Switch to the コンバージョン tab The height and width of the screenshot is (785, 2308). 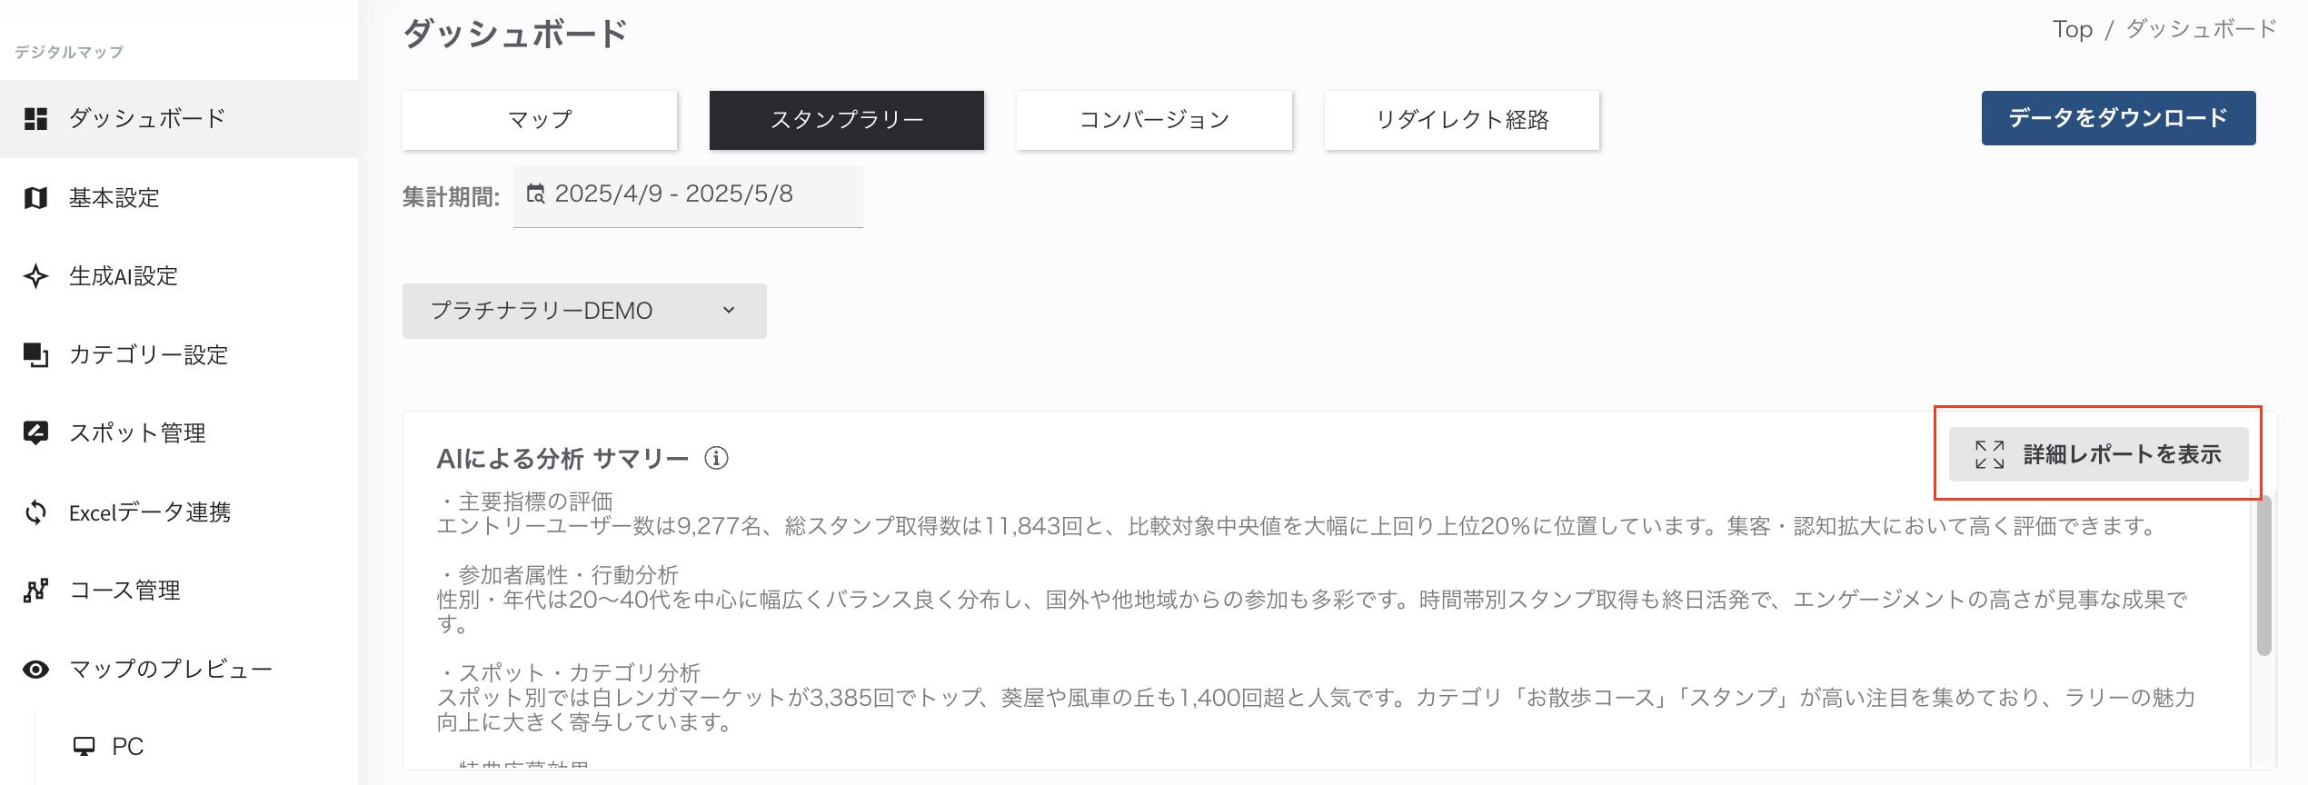coord(1154,119)
